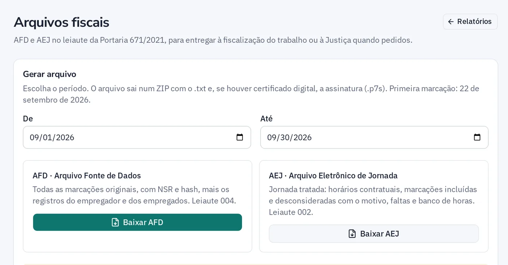Image resolution: width=508 pixels, height=265 pixels.
Task: Select the Arquivos fiscais page heading
Action: pos(61,22)
